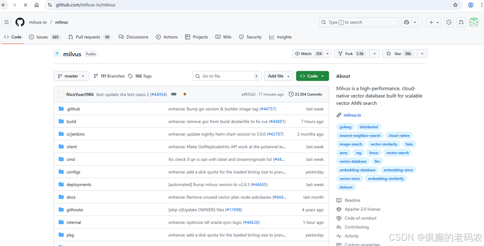Open the configs folder name
Image resolution: width=484 pixels, height=246 pixels.
point(73,172)
